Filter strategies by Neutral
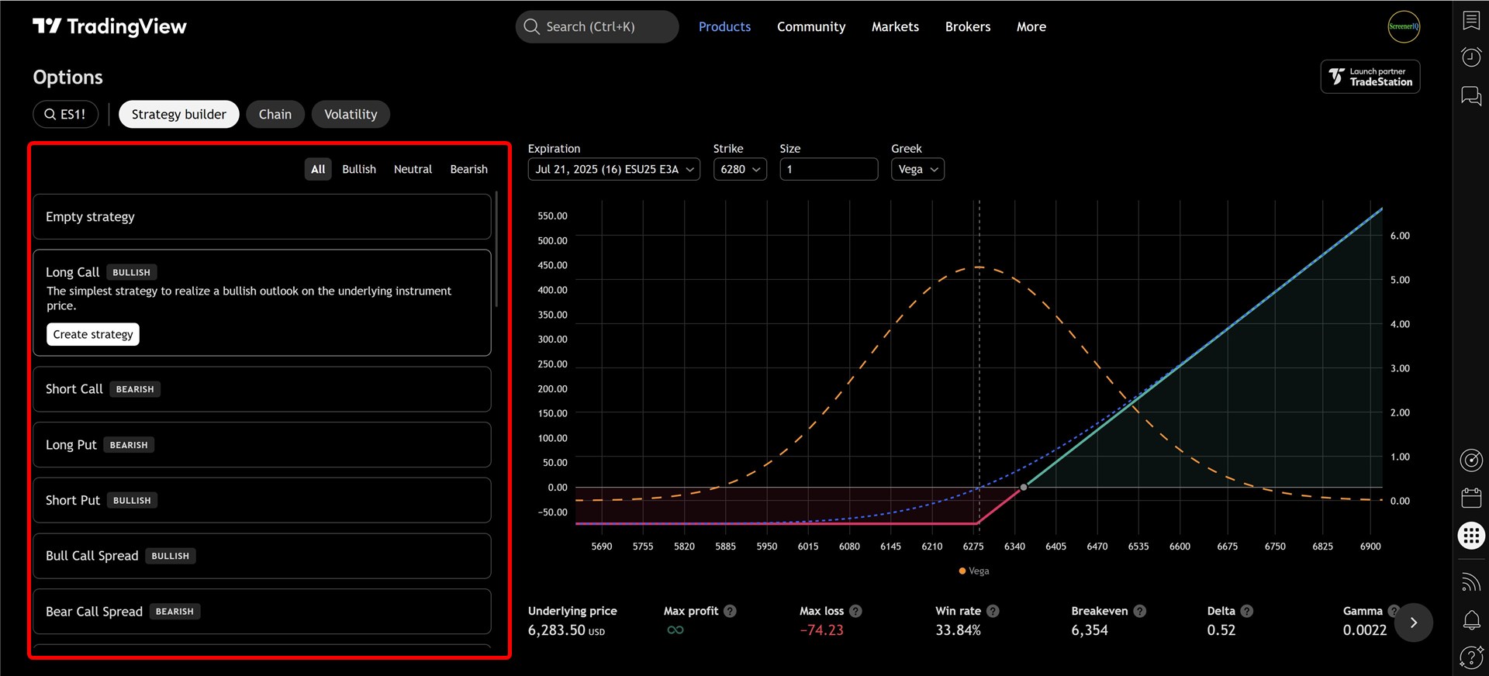This screenshot has height=676, width=1489. coord(413,169)
